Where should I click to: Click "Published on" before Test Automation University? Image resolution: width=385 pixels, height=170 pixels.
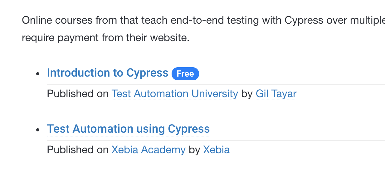click(x=77, y=94)
